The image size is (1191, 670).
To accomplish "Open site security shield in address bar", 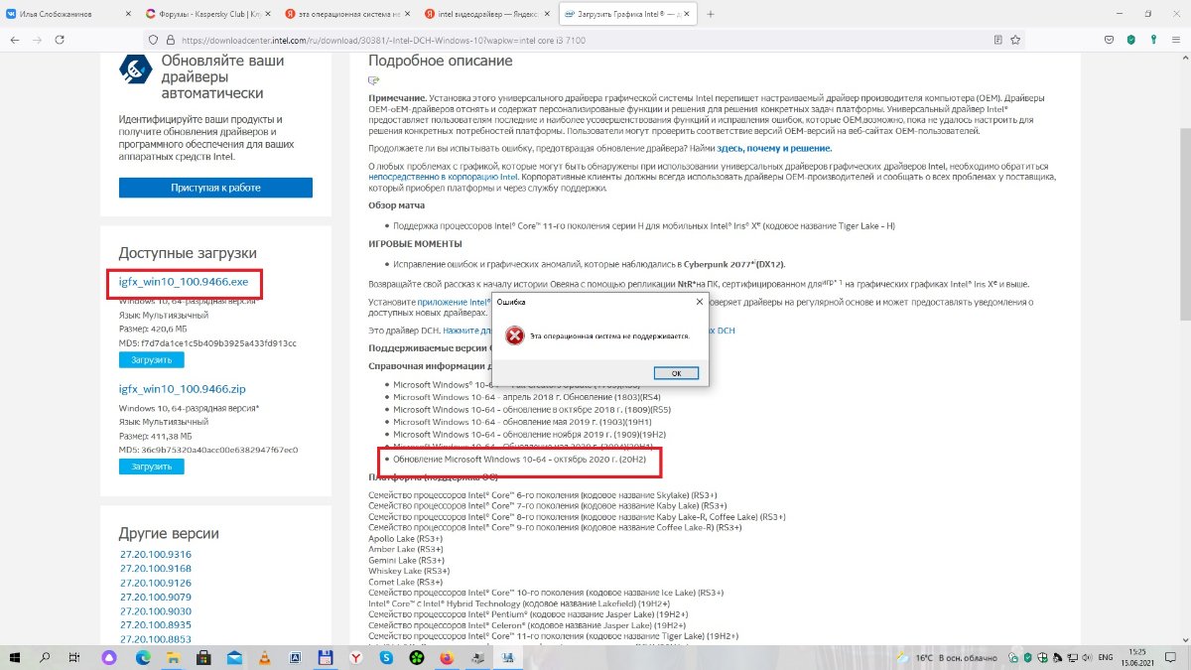I will 154,40.
